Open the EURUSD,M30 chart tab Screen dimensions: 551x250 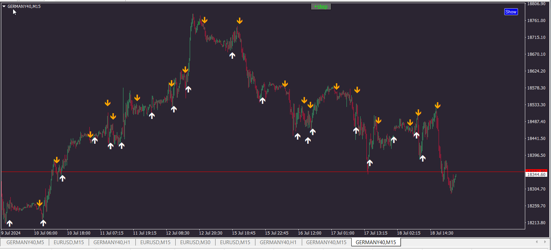[x=195, y=242]
